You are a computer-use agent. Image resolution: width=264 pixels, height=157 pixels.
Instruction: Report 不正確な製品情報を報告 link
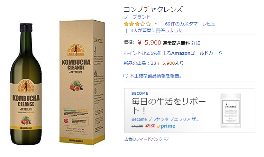click(156, 76)
